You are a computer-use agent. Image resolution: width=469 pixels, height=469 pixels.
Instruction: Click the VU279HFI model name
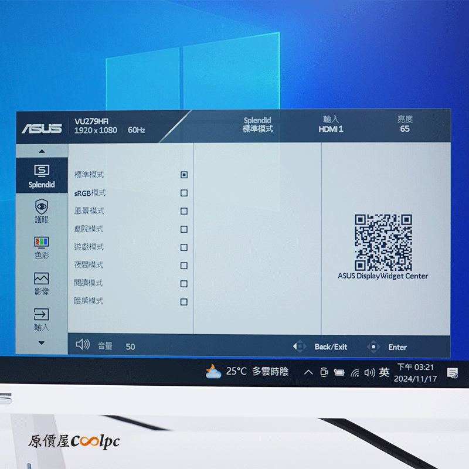tap(91, 121)
